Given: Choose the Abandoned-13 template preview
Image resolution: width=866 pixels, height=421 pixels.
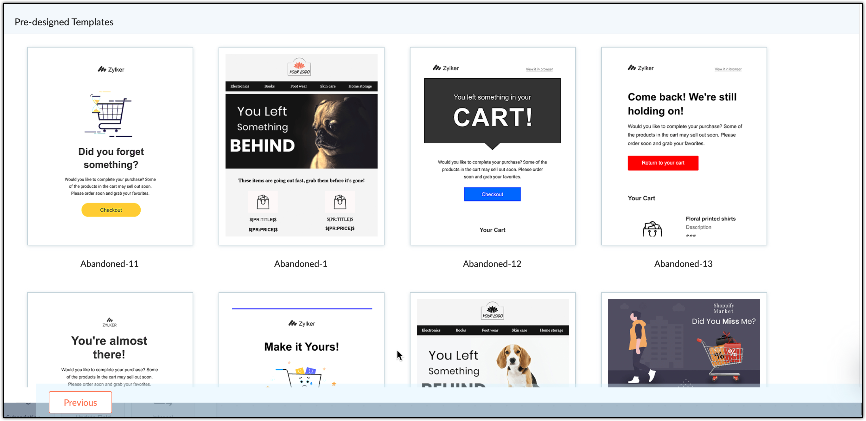Looking at the screenshot, I should pyautogui.click(x=684, y=146).
